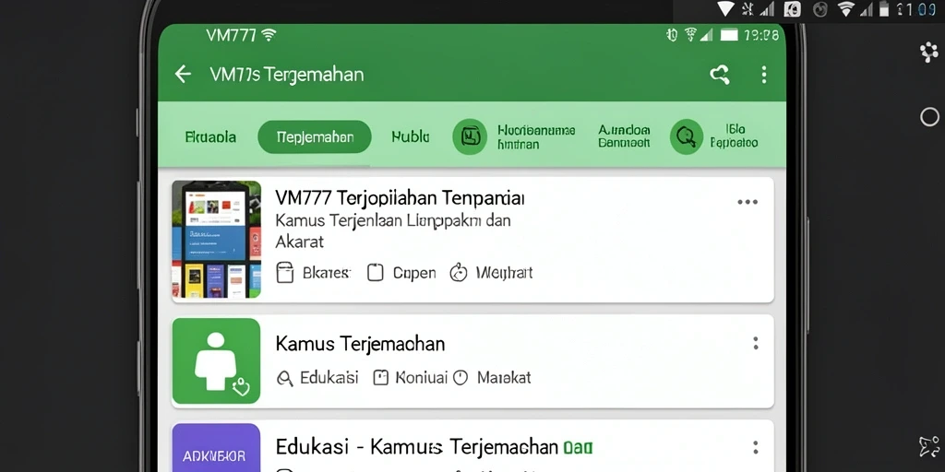Switch to the Ekuaola tab

[x=210, y=137]
